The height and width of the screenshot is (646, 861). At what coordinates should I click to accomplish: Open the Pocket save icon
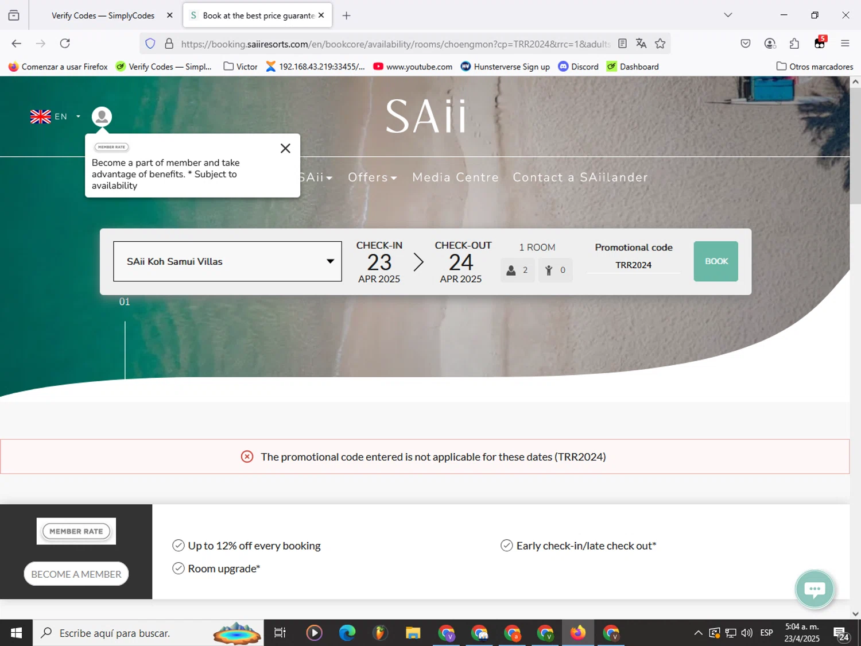coord(746,44)
